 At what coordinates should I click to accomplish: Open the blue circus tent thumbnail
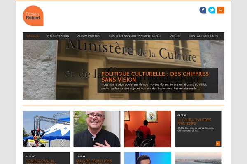(x=46, y=129)
